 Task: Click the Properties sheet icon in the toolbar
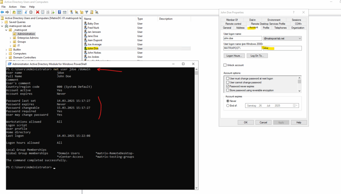pyautogui.click(x=43, y=12)
